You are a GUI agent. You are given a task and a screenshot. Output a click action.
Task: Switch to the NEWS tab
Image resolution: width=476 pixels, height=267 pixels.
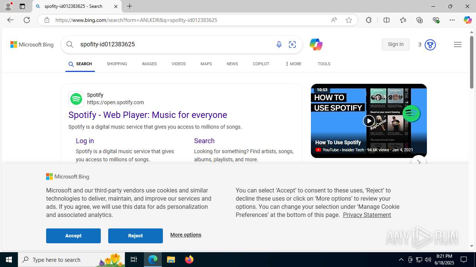click(232, 64)
